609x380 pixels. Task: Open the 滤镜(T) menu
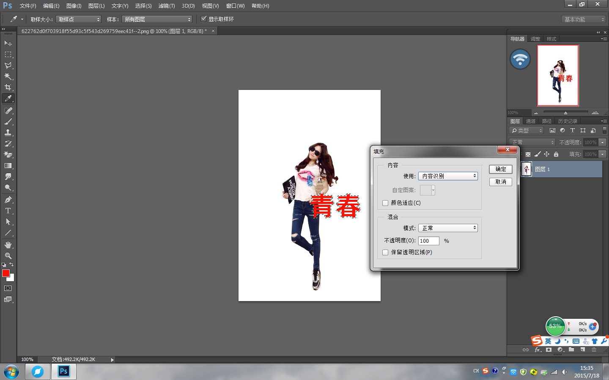pyautogui.click(x=167, y=6)
